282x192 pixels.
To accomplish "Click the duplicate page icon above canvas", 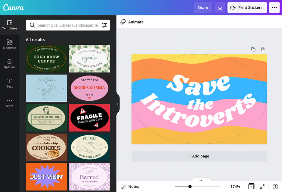I will click(x=253, y=49).
